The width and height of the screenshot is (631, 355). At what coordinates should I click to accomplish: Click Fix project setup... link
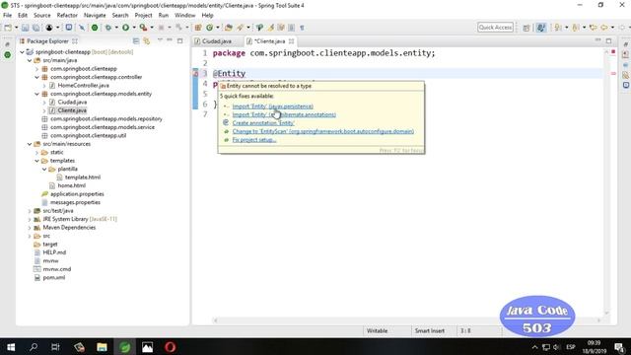(x=254, y=140)
